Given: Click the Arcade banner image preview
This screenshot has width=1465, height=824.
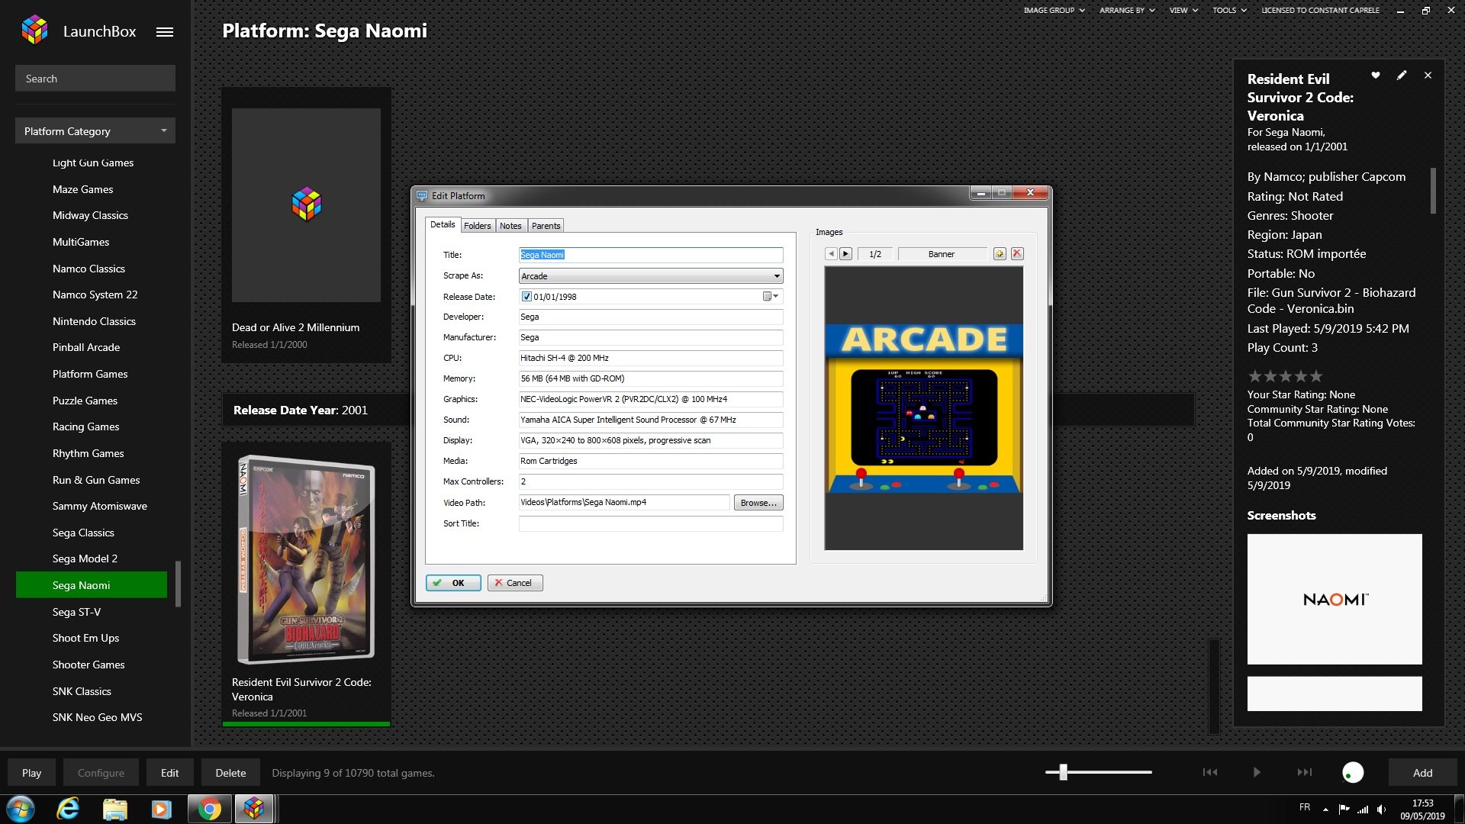Looking at the screenshot, I should click(x=923, y=408).
